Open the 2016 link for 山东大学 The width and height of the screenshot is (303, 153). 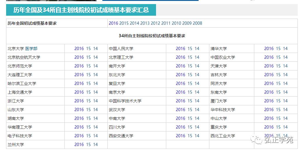click(79, 110)
